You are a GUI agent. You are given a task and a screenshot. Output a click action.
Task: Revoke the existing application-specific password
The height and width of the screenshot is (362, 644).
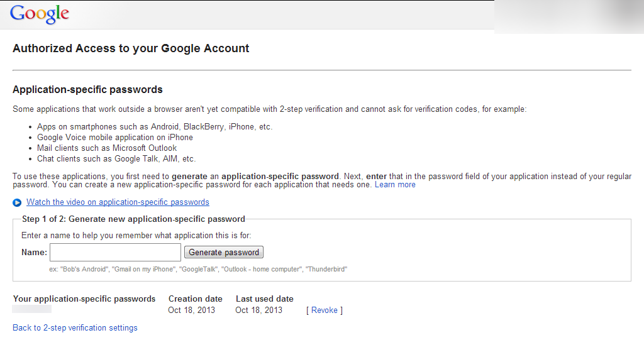click(324, 310)
